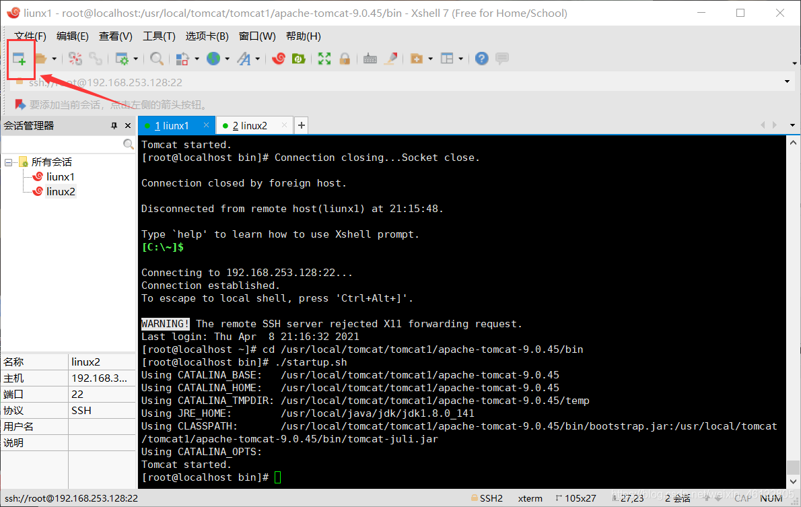Open the 查看(V) menu
The height and width of the screenshot is (507, 801).
[x=116, y=36]
